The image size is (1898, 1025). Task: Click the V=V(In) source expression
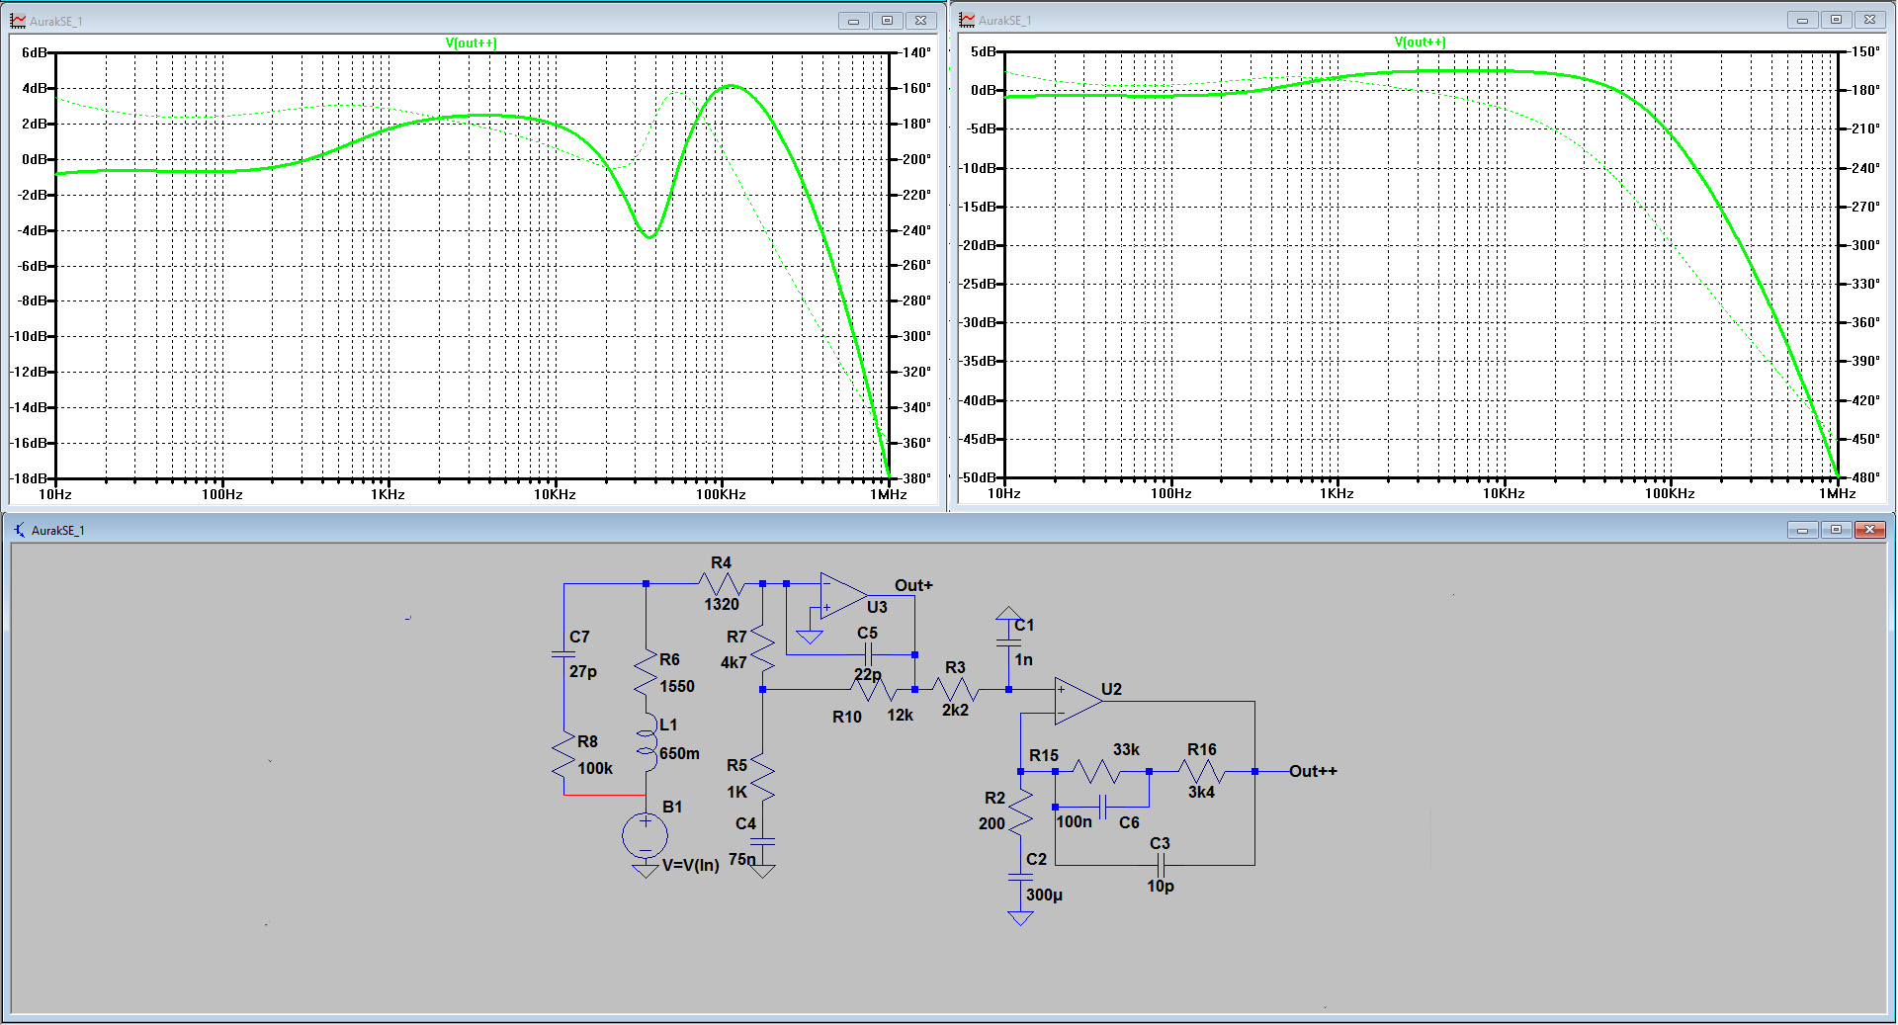(x=690, y=865)
